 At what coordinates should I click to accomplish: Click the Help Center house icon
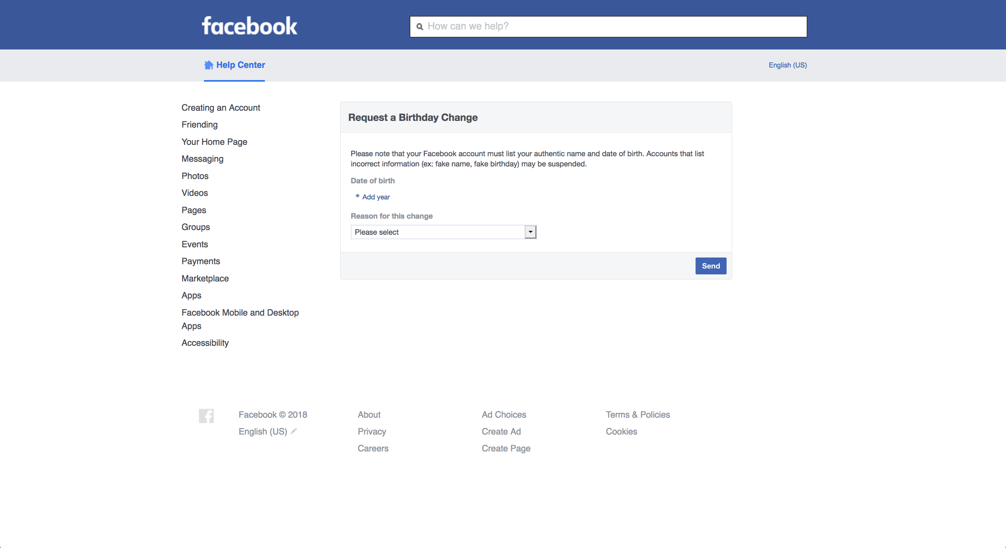tap(209, 65)
